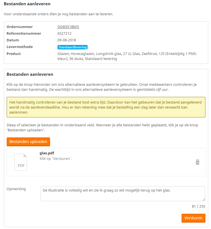This screenshot has width=211, height=229.
Task: Click the order date 09-08-2018
Action: pyautogui.click(x=67, y=40)
